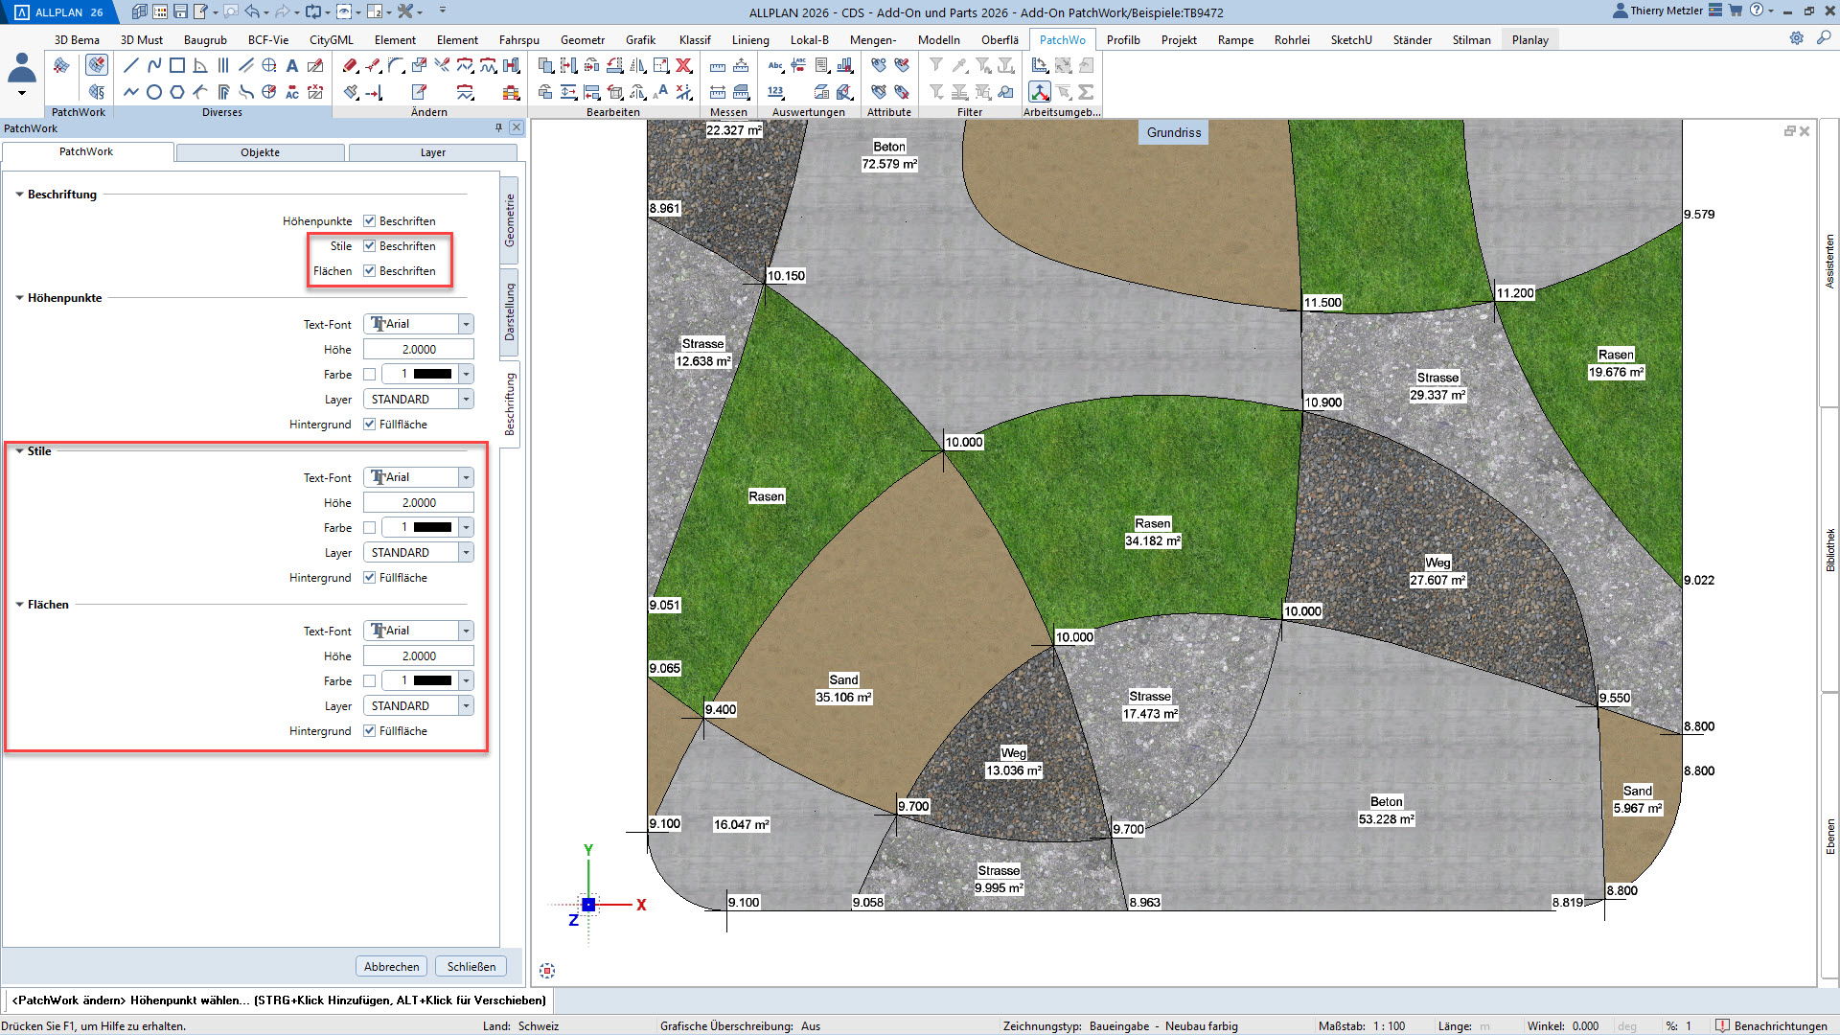Click the shopping cart icon in title bar
Viewport: 1840px width, 1035px height.
click(x=1735, y=11)
